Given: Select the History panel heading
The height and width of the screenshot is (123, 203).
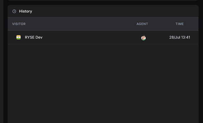Looking at the screenshot, I should [26, 11].
